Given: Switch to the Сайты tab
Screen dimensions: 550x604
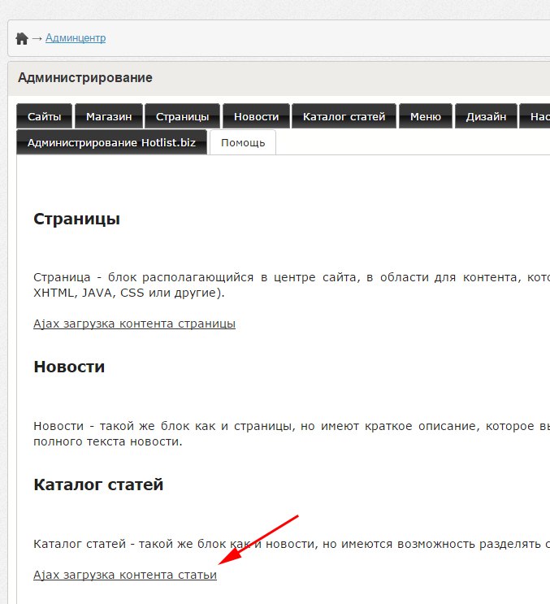Looking at the screenshot, I should point(44,116).
